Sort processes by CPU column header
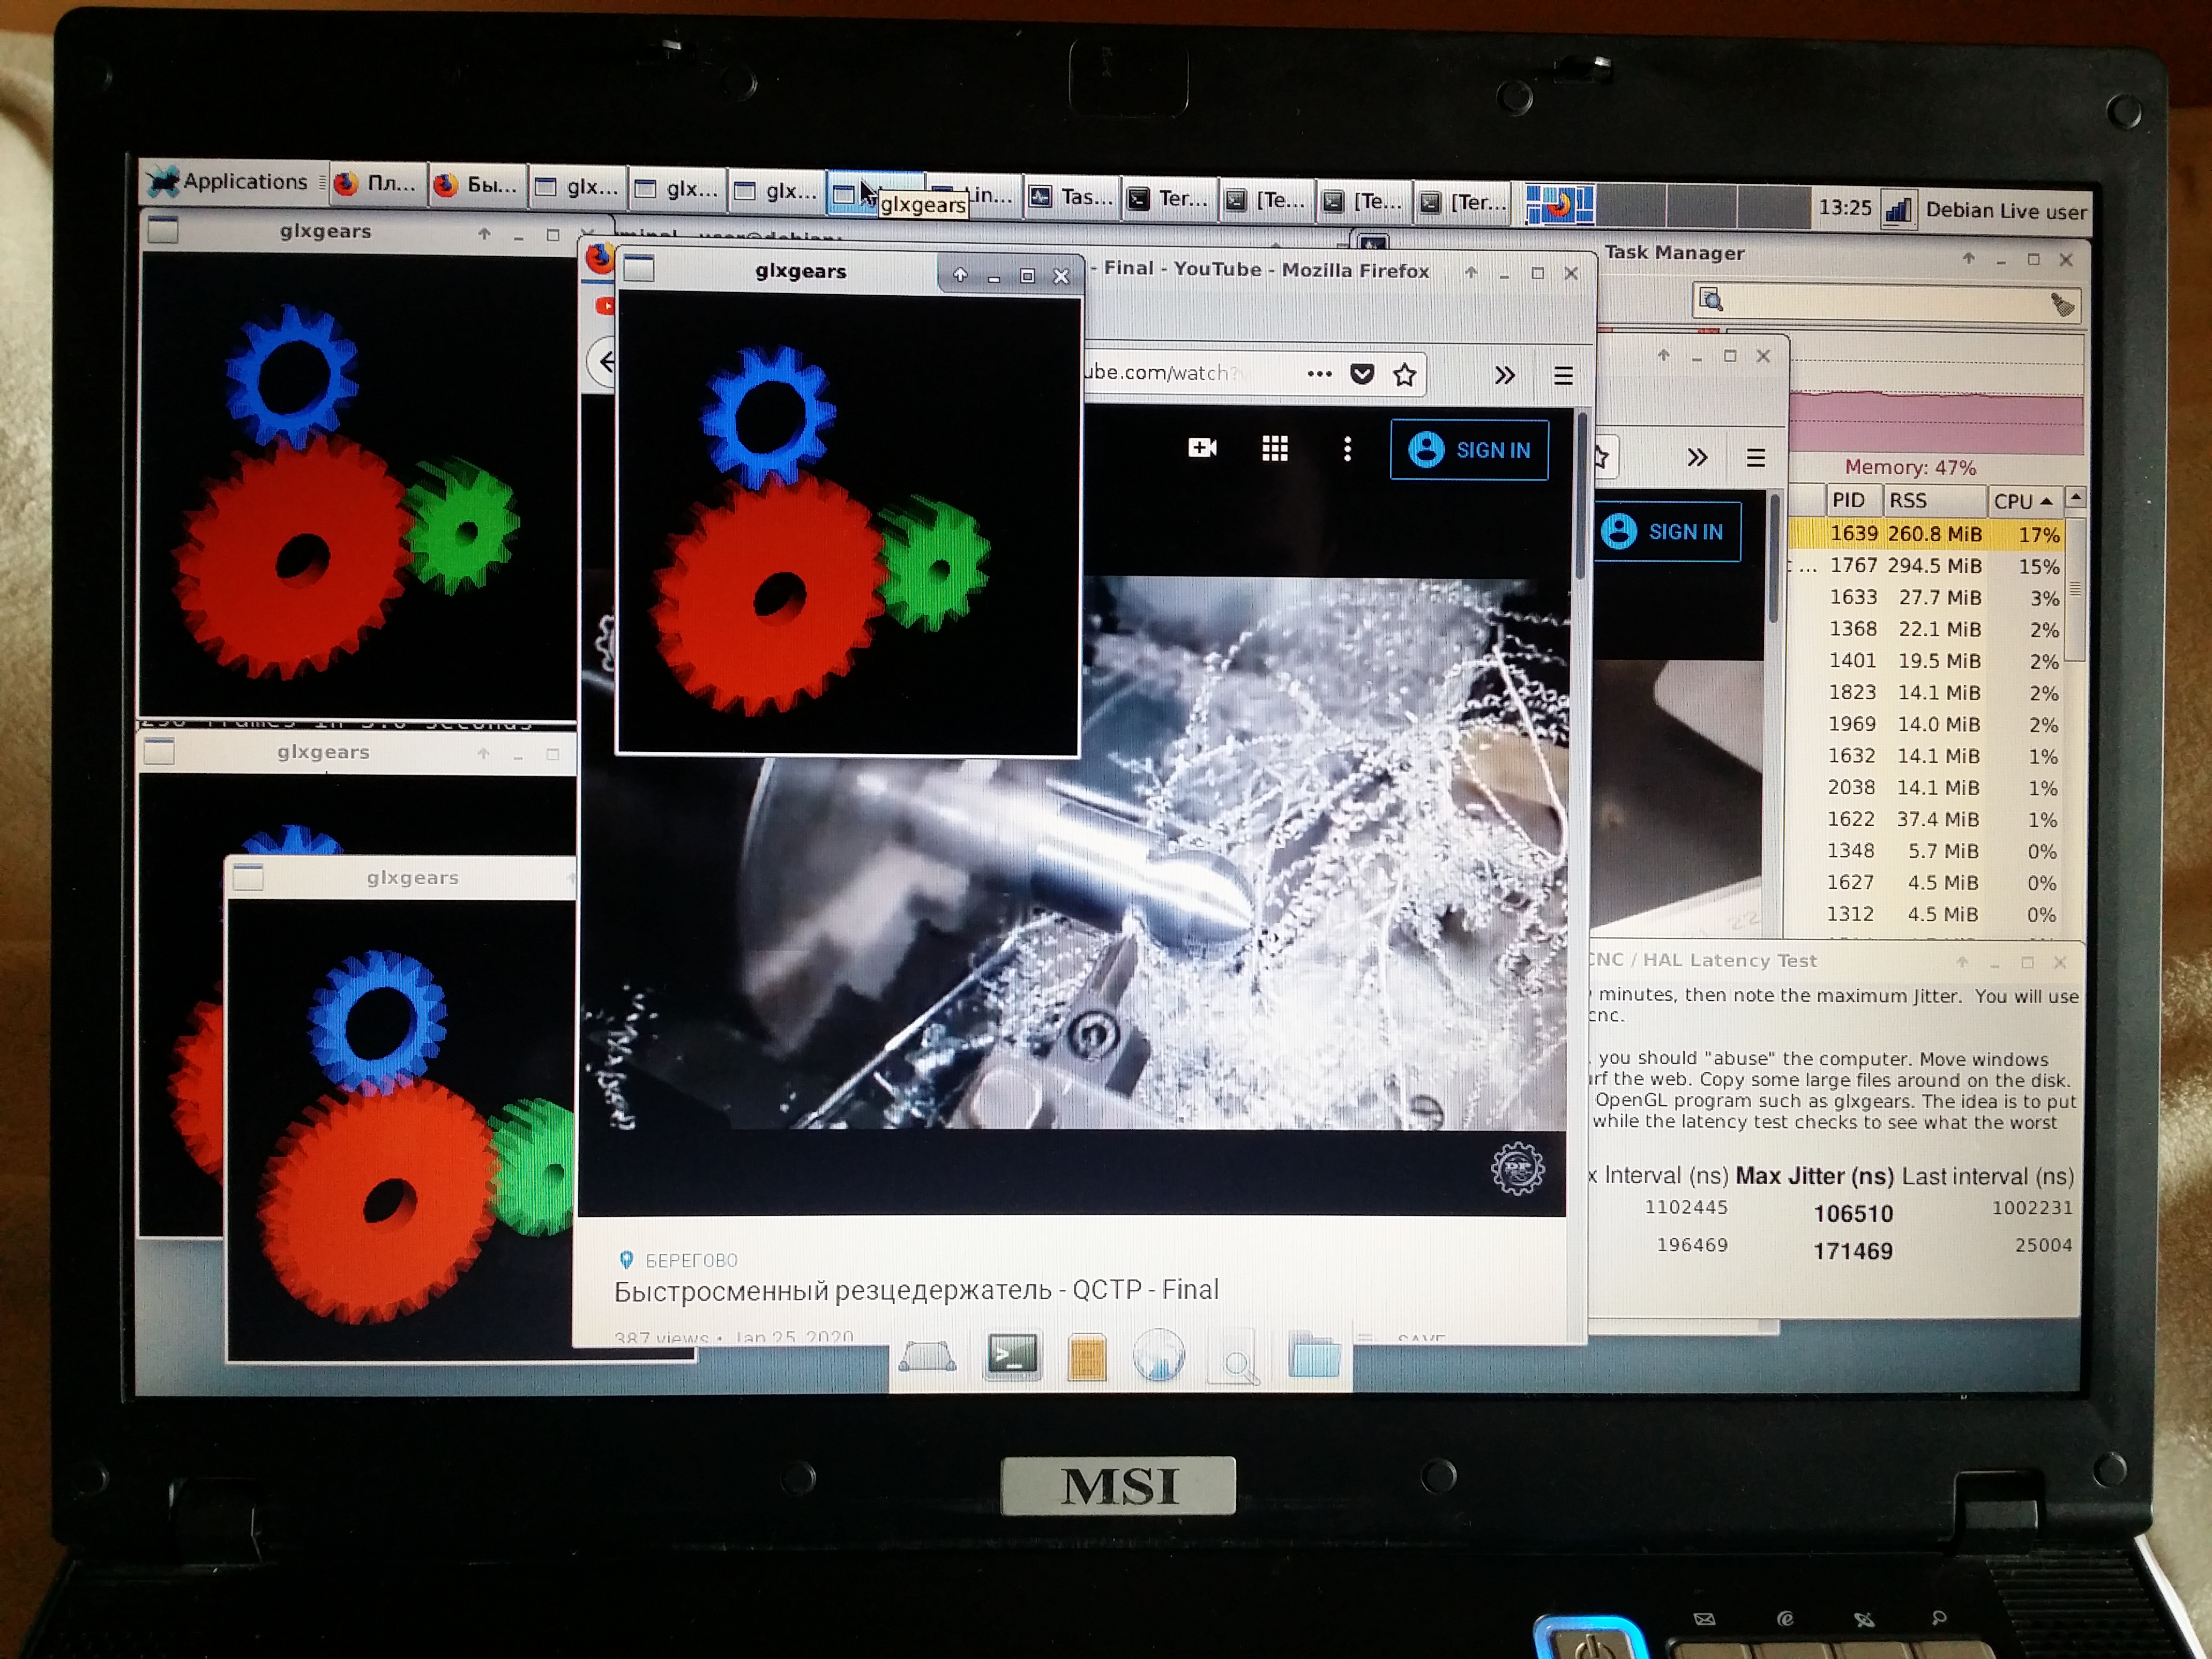The height and width of the screenshot is (1659, 2212). click(2020, 501)
